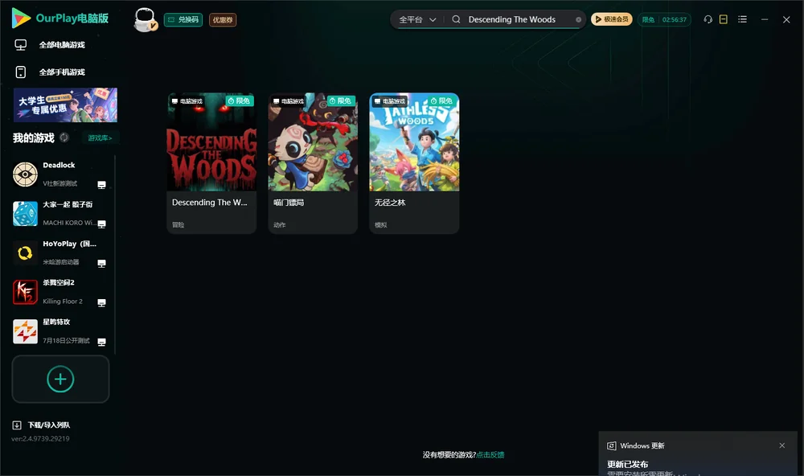Open the 无径之林 game card image
Screen dimensions: 804x476
[414, 142]
